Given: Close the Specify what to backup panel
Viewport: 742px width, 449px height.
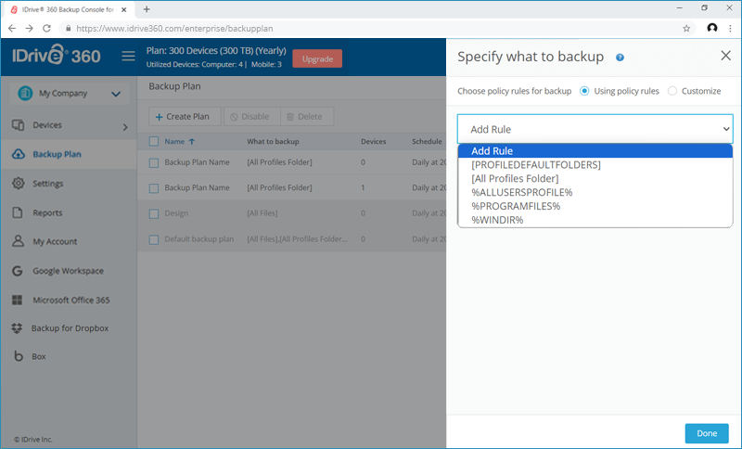Looking at the screenshot, I should [x=725, y=57].
